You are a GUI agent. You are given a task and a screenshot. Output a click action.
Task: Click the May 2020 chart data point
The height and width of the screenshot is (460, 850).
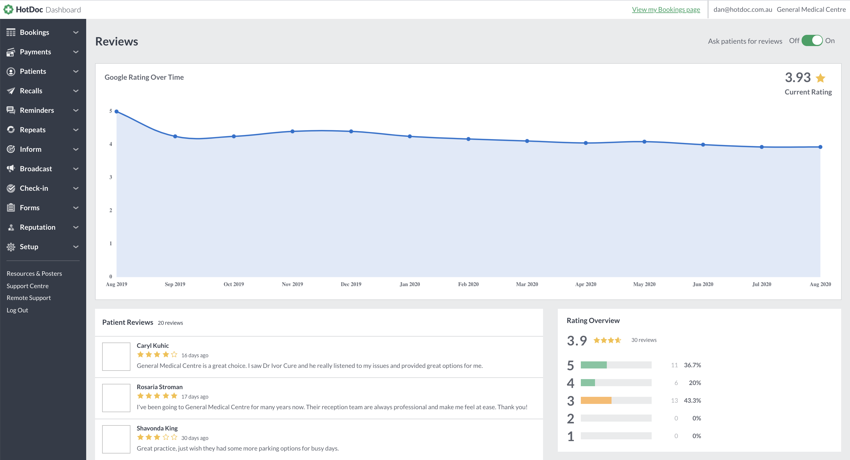coord(644,141)
